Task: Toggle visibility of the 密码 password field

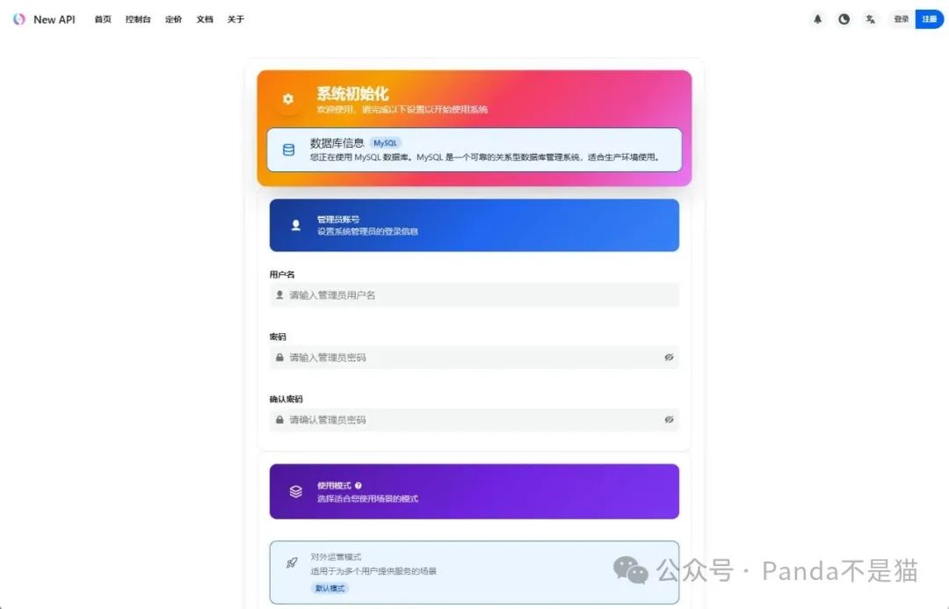Action: 669,357
